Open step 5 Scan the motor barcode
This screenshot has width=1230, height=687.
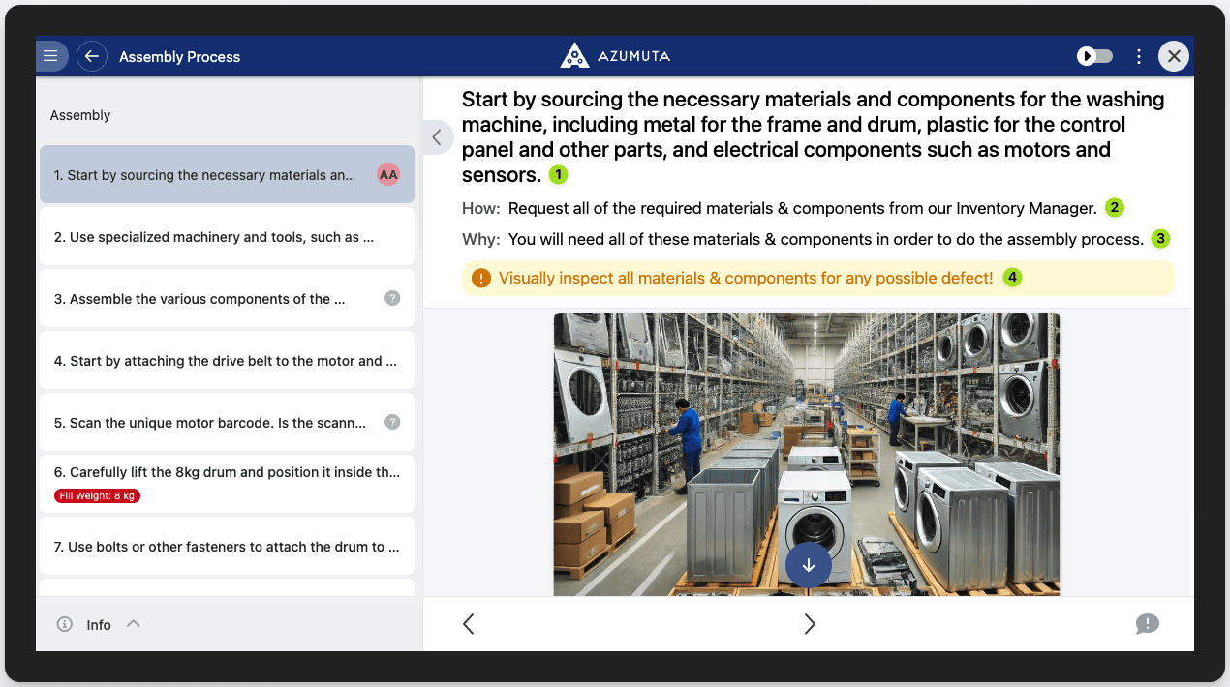(213, 423)
